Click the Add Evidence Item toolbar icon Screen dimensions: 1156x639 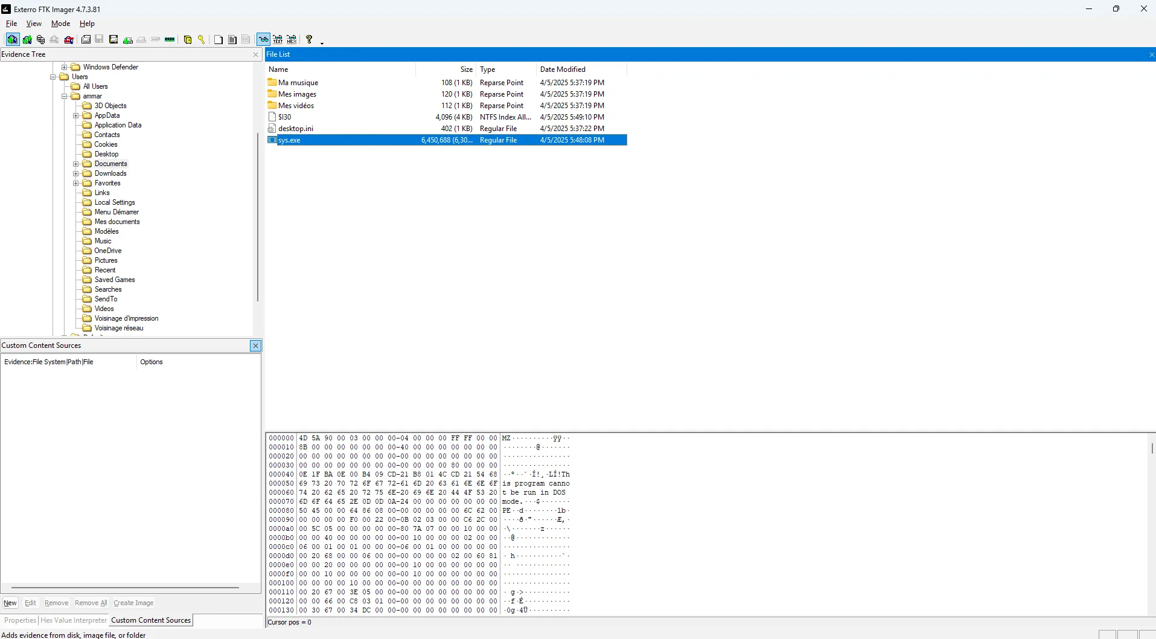[12, 40]
